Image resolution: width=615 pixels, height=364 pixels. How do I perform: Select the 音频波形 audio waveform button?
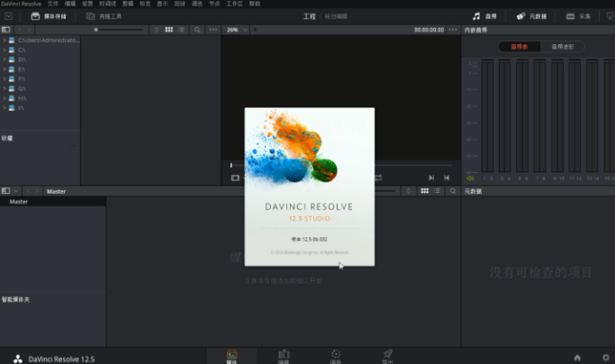click(x=561, y=46)
